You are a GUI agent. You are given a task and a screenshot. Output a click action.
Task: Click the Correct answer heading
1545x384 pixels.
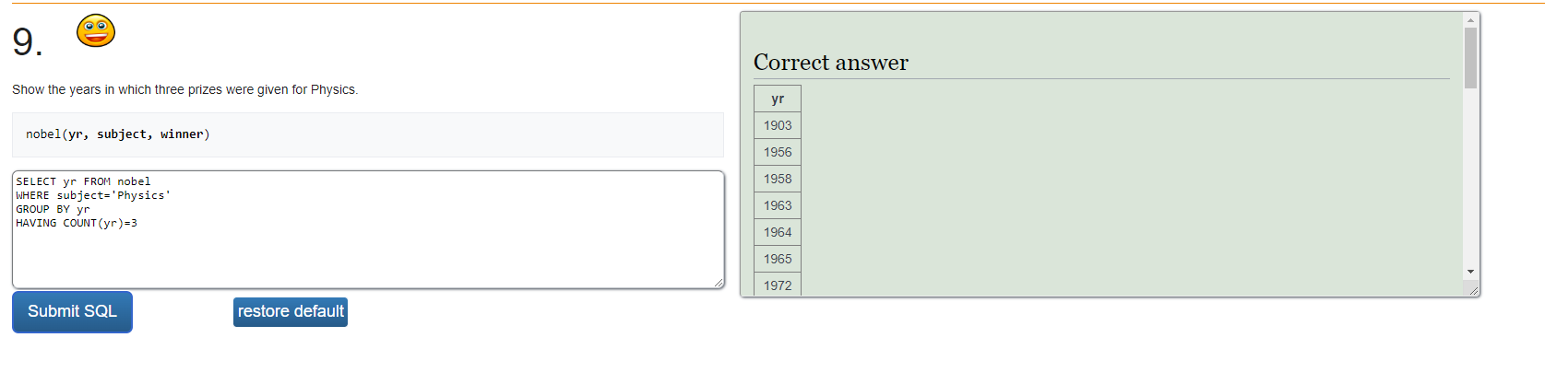pyautogui.click(x=831, y=63)
